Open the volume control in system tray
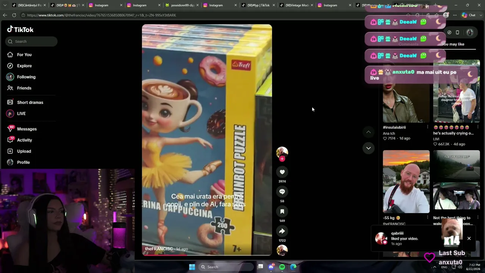This screenshot has width=485, height=273. (x=460, y=267)
